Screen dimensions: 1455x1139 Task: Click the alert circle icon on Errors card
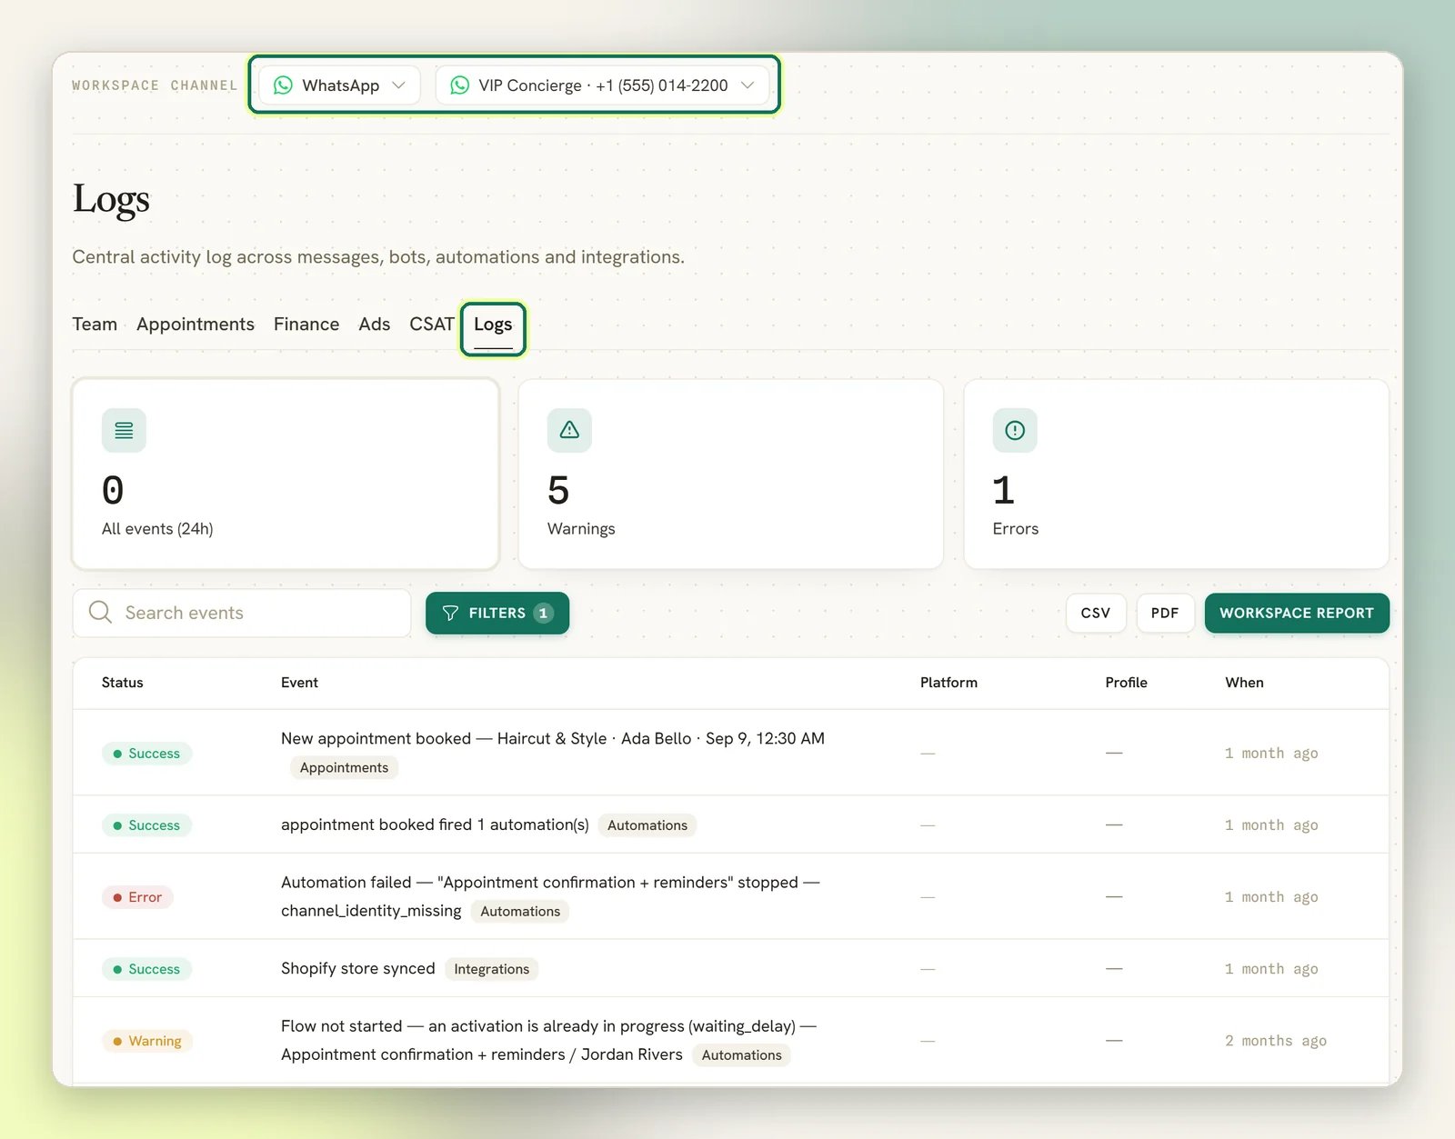(1015, 431)
